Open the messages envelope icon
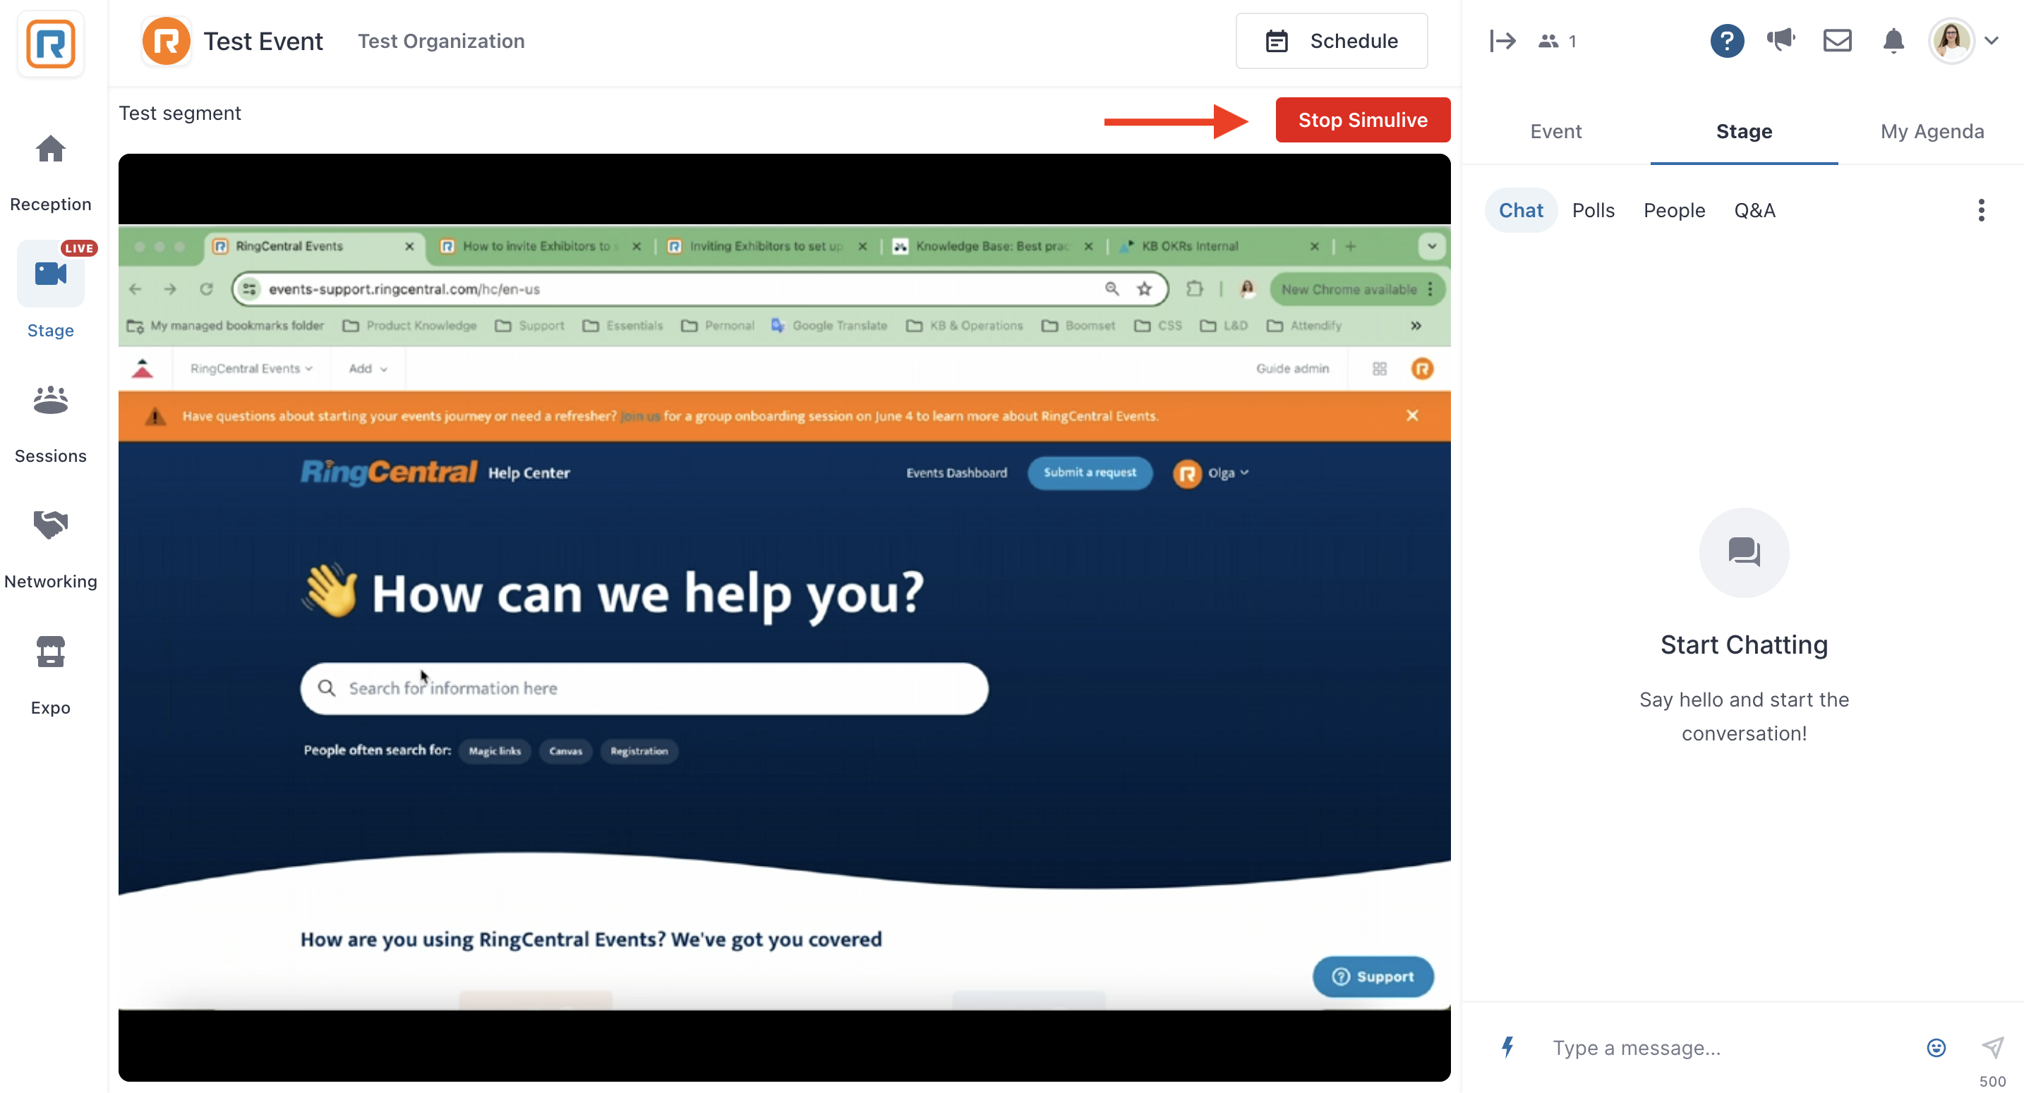The width and height of the screenshot is (2024, 1093). [x=1837, y=41]
